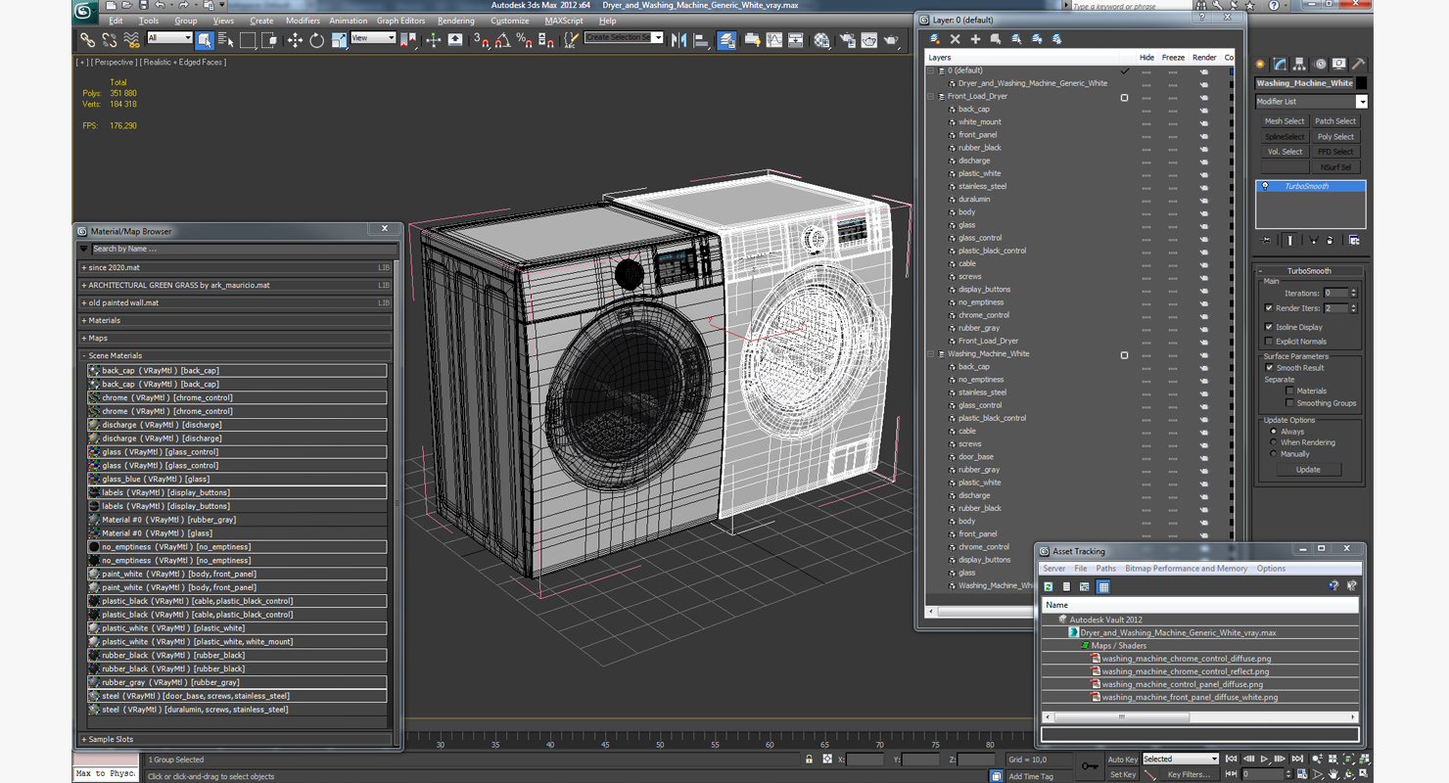Click the Set Keys large key icon
Image resolution: width=1449 pixels, height=783 pixels.
(x=1090, y=765)
